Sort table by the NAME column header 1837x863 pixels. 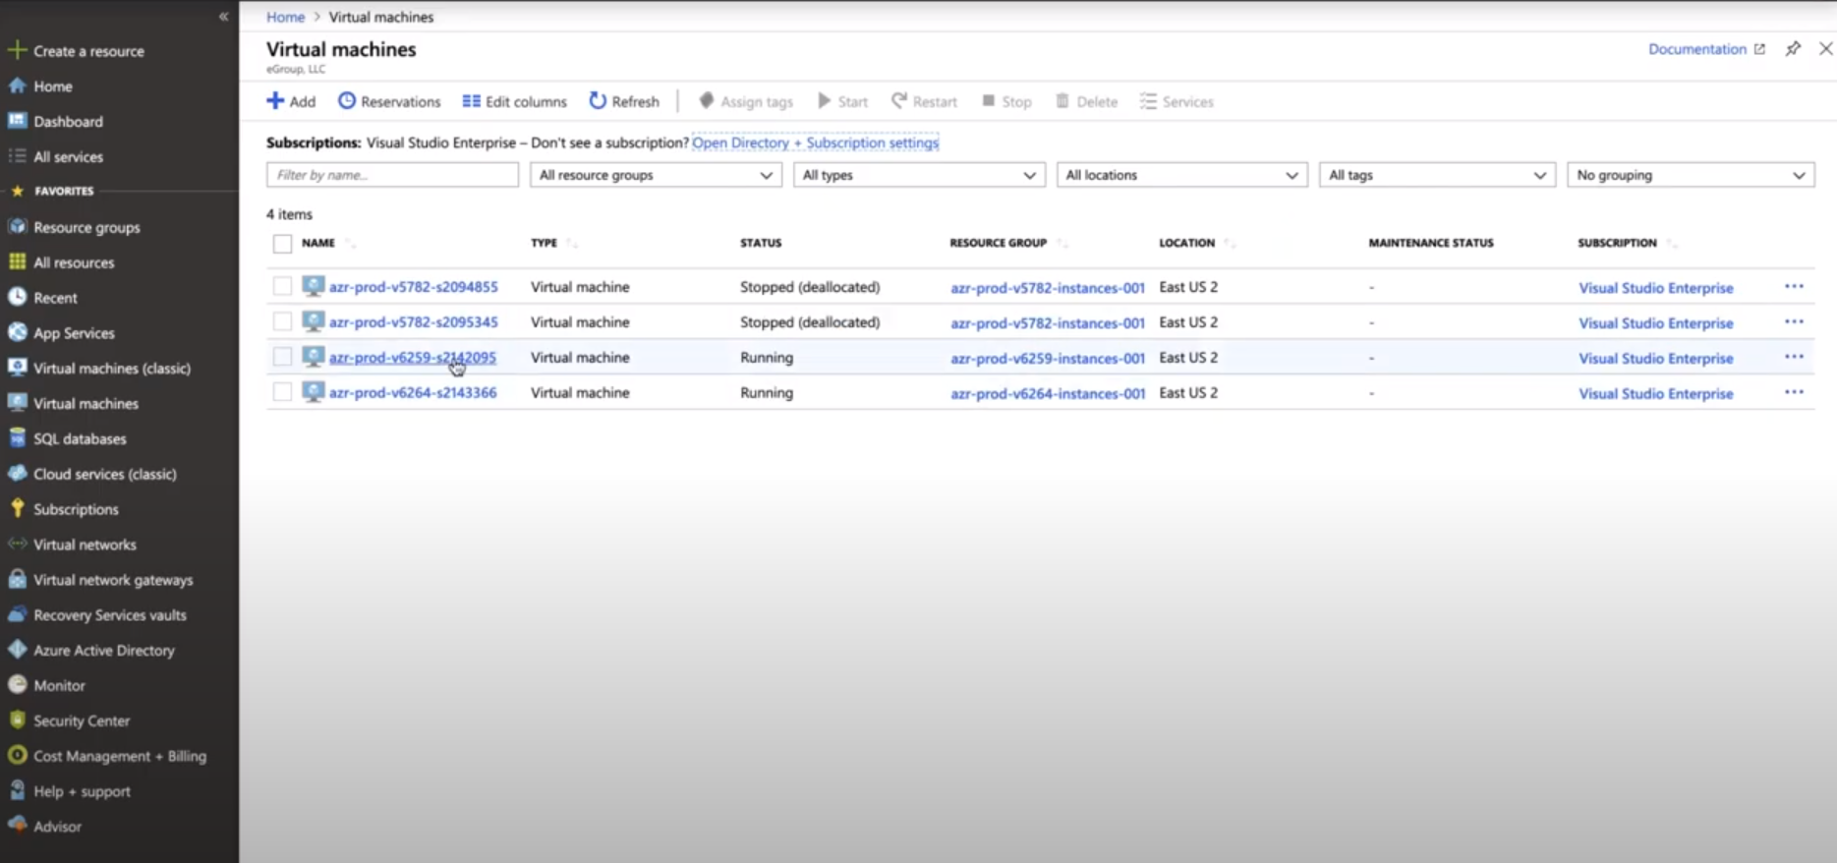(318, 243)
